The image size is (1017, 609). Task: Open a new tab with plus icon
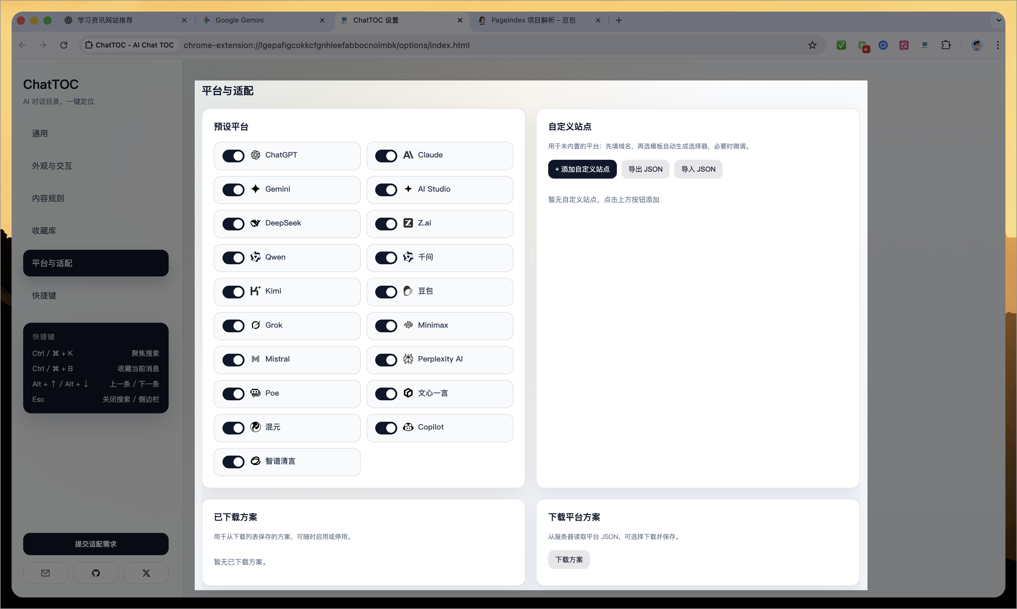[619, 20]
